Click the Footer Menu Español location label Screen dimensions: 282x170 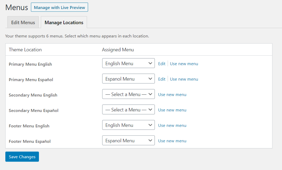[30, 142]
